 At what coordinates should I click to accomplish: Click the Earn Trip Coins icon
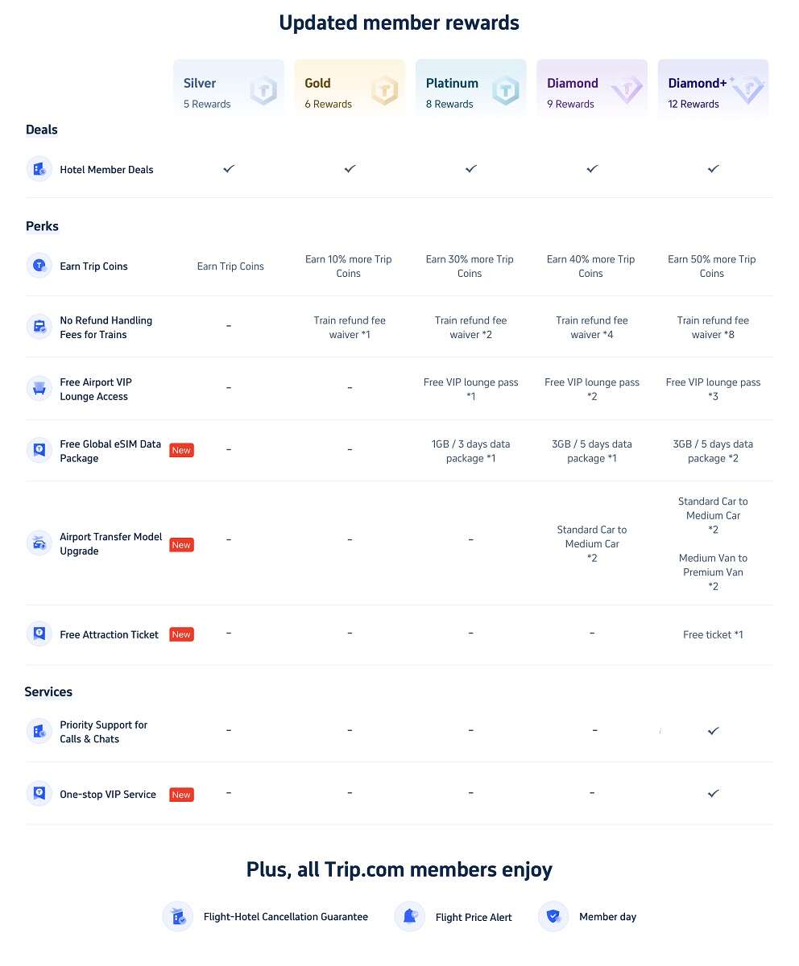pos(39,266)
